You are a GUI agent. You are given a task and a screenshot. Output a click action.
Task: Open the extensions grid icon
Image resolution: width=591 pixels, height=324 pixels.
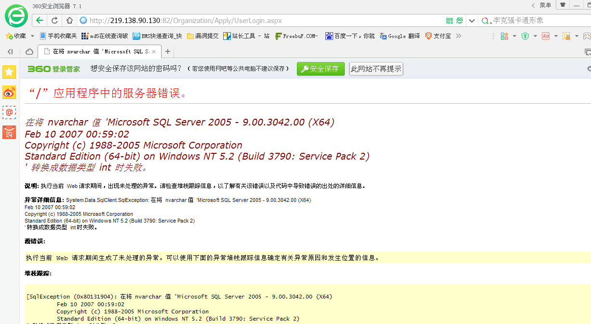pyautogui.click(x=505, y=36)
